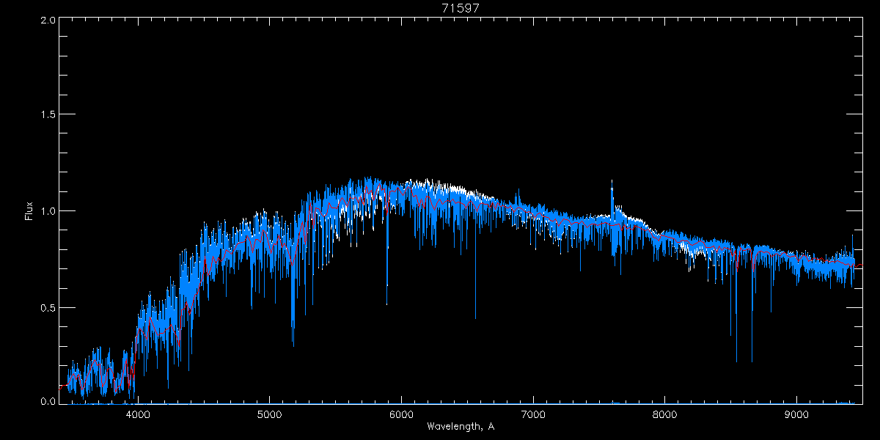Viewport: 880px width, 440px height.
Task: Click the 4000 wavelength tick label
Action: [x=138, y=414]
